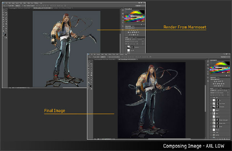
Task: Select the Pen tool in Marmoset render window
Action: tap(3, 26)
